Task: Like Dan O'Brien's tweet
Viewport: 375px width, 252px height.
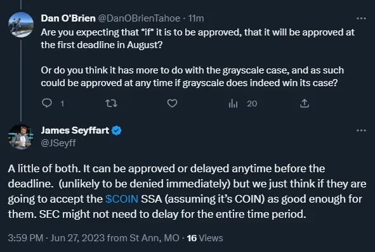Action: (172, 103)
